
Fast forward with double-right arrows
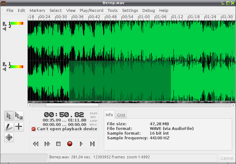[x=47, y=144]
